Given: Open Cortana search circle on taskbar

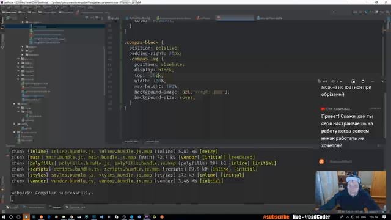Looking at the screenshot, I should [11, 217].
